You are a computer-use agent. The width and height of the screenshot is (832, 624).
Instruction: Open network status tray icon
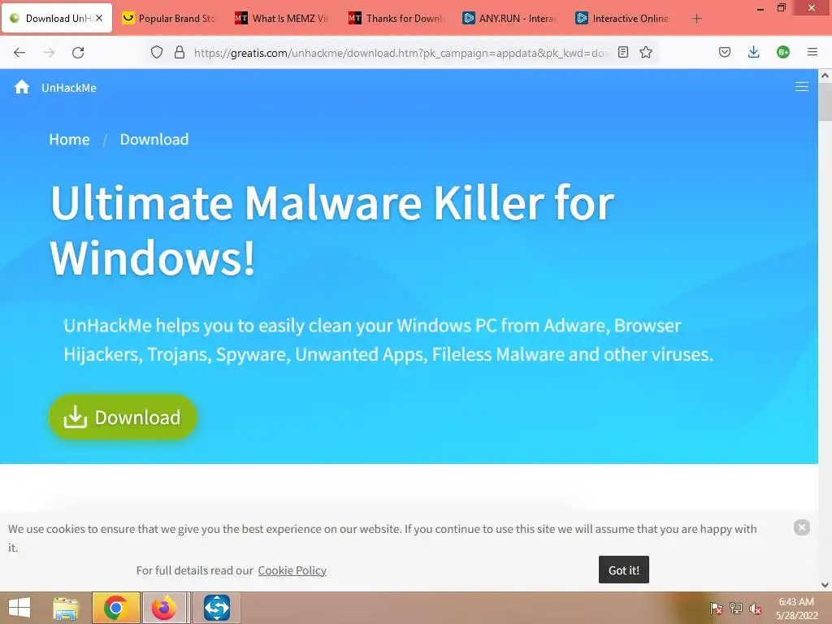735,609
